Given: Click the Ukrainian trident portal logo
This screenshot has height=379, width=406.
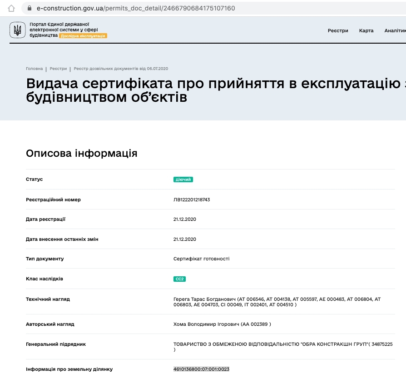Looking at the screenshot, I should click(18, 30).
